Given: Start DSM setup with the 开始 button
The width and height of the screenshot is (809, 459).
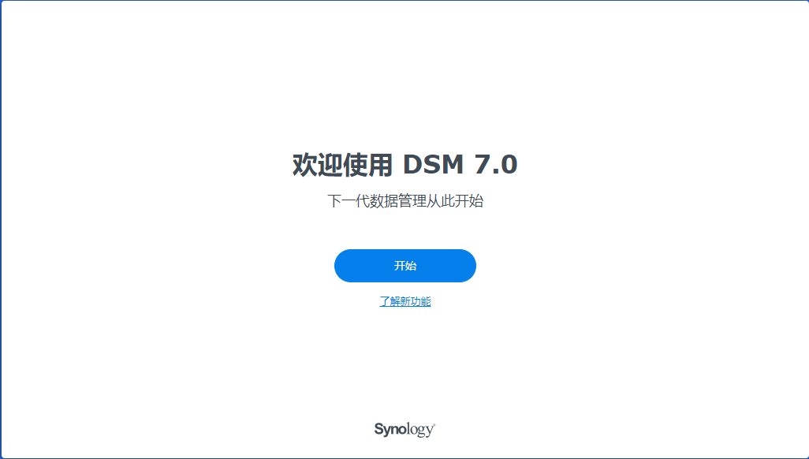Looking at the screenshot, I should click(x=405, y=265).
